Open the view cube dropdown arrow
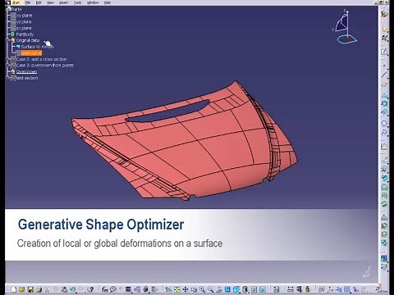The height and width of the screenshot is (295, 394). click(x=240, y=293)
